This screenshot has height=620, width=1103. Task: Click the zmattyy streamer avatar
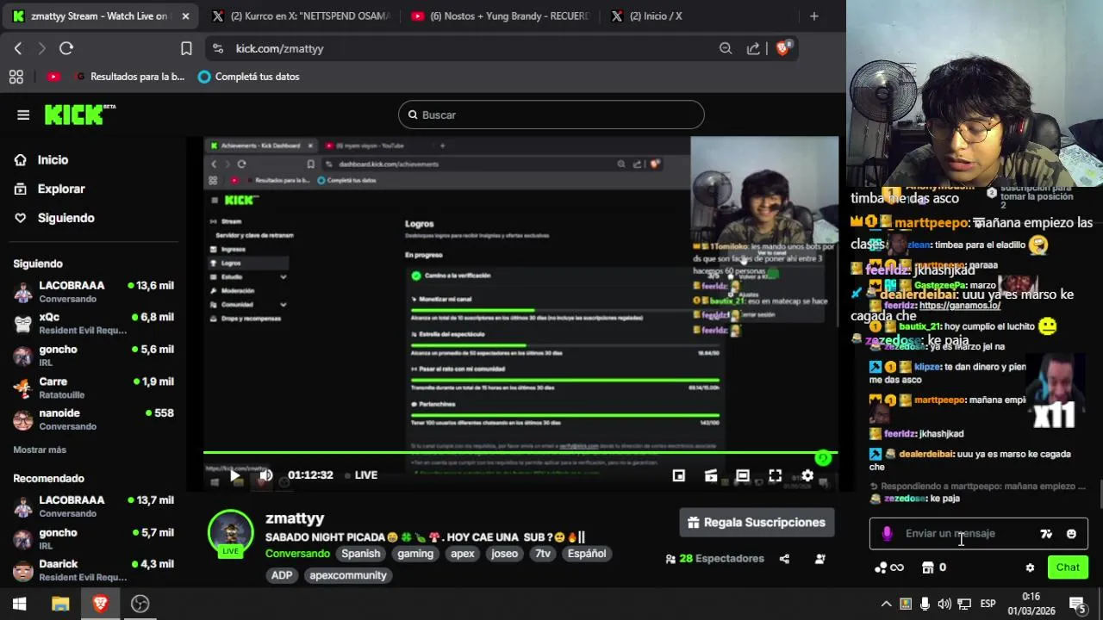(230, 532)
